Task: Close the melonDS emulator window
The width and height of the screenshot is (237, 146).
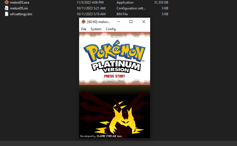Action: (x=143, y=22)
